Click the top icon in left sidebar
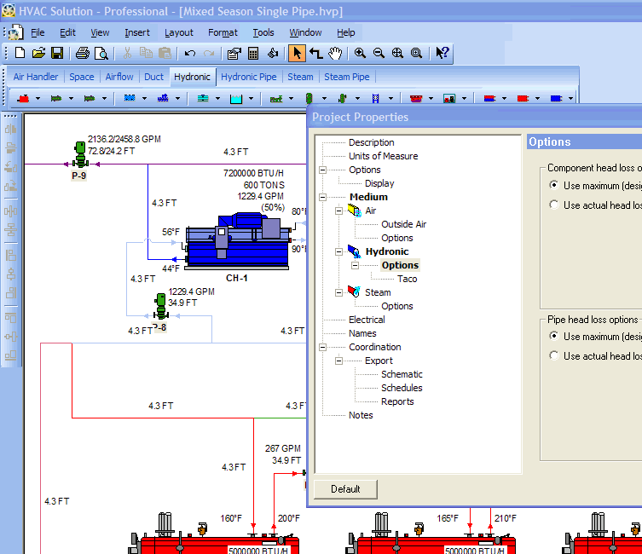The width and height of the screenshot is (642, 554). pos(10,129)
